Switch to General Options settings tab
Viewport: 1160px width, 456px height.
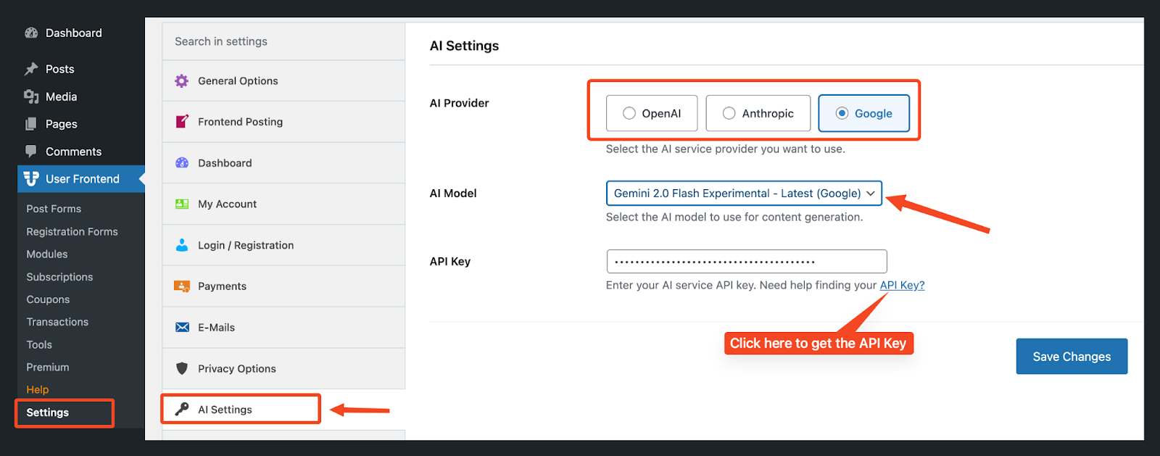click(283, 80)
